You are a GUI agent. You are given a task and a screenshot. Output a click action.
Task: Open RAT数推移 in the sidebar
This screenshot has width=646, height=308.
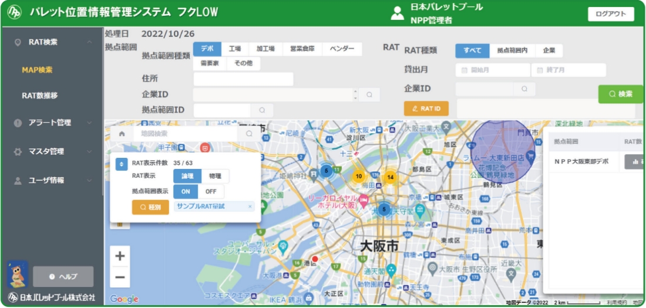click(x=39, y=96)
